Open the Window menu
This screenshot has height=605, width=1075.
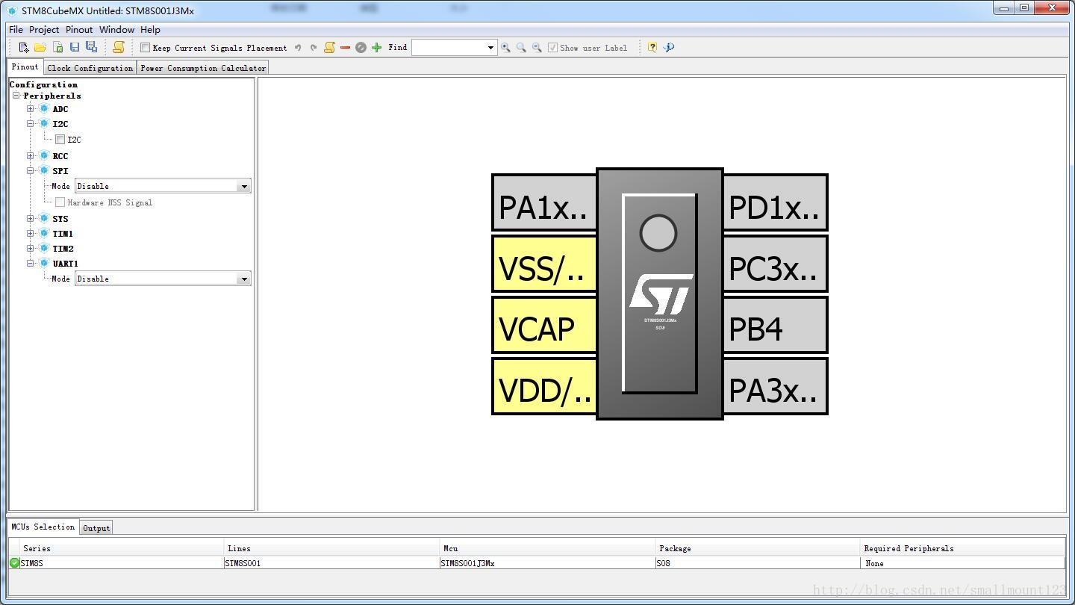[116, 30]
